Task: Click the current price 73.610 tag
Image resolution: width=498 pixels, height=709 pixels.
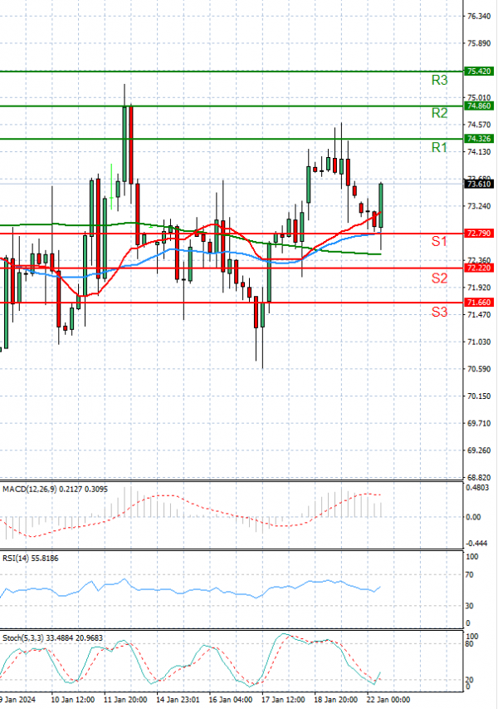Action: (479, 184)
